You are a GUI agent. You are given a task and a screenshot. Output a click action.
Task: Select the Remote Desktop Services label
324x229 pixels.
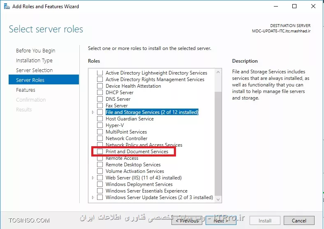coord(133,165)
